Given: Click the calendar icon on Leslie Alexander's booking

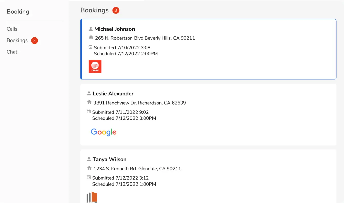Looking at the screenshot, I should [89, 111].
